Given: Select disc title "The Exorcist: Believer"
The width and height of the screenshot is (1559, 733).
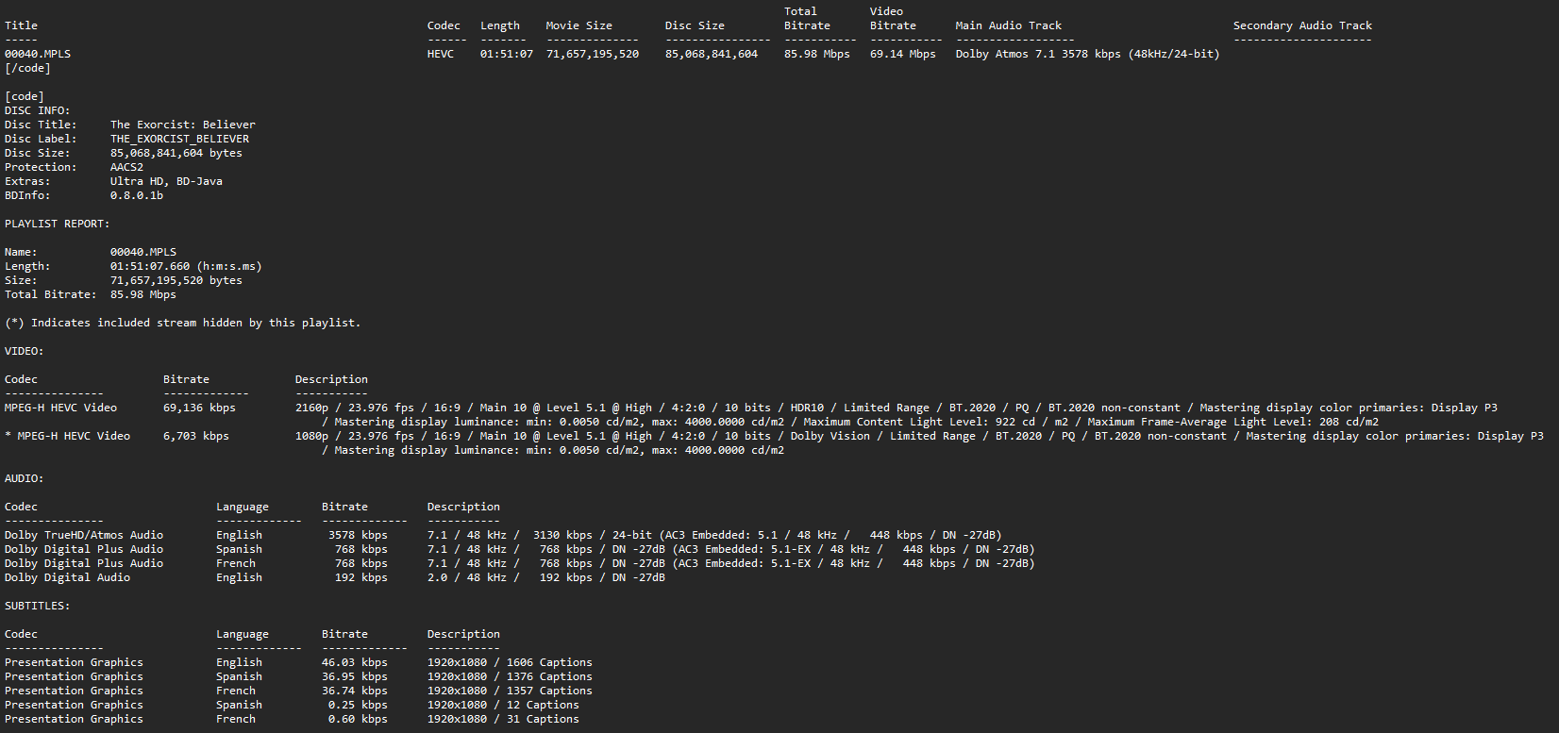Looking at the screenshot, I should pyautogui.click(x=182, y=125).
